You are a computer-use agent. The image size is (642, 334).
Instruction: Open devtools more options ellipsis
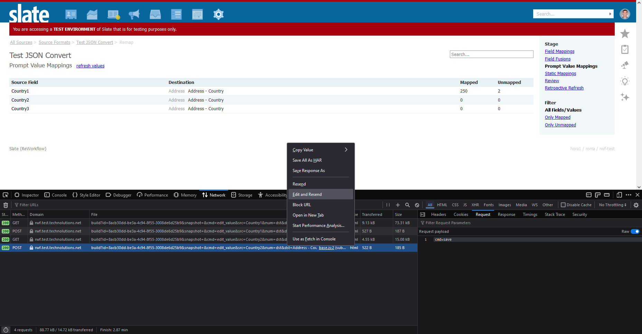tap(629, 195)
